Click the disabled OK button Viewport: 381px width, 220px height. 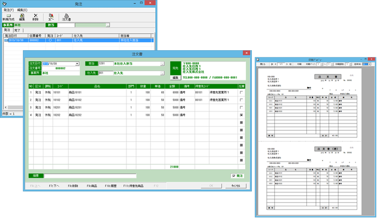(x=211, y=186)
